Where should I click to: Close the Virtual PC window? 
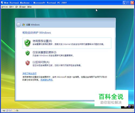[x=132, y=3]
